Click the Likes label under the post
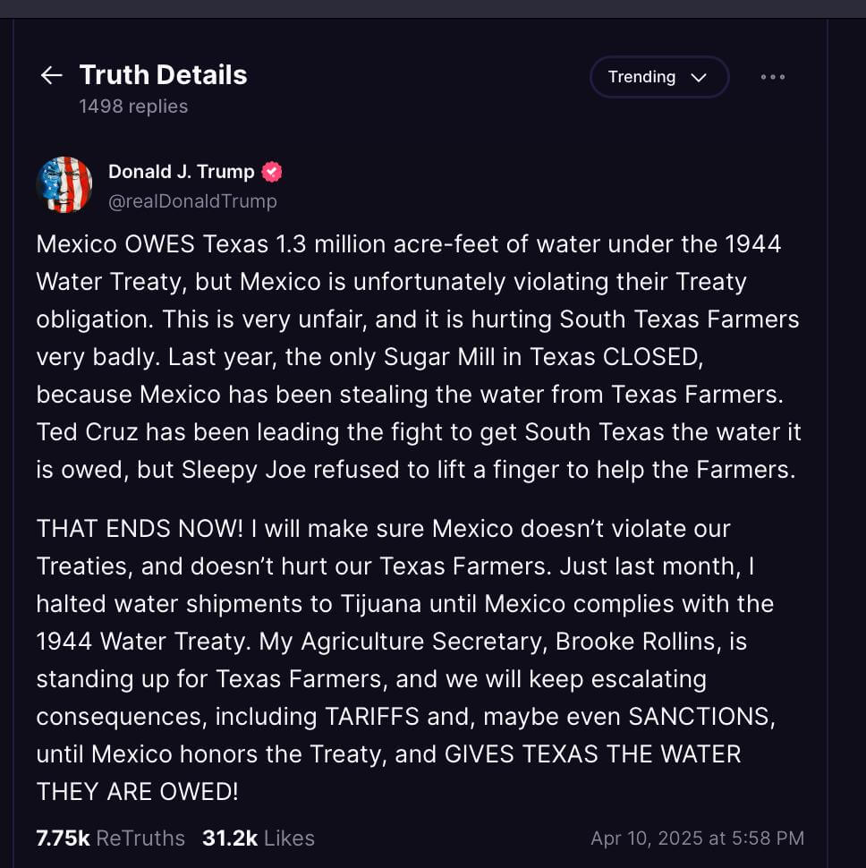Viewport: 866px width, 868px height. click(289, 838)
